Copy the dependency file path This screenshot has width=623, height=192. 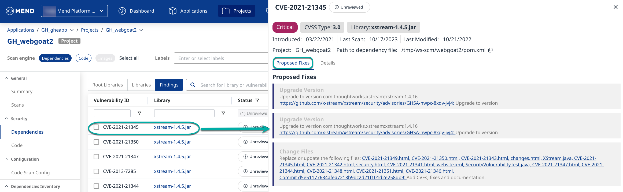click(x=491, y=50)
